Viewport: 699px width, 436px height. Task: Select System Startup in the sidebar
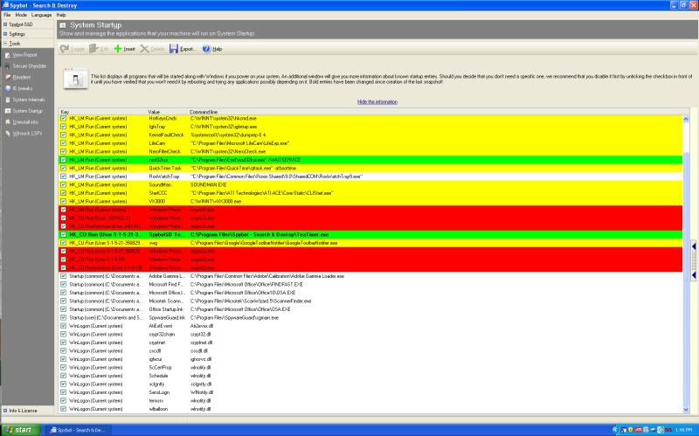27,111
